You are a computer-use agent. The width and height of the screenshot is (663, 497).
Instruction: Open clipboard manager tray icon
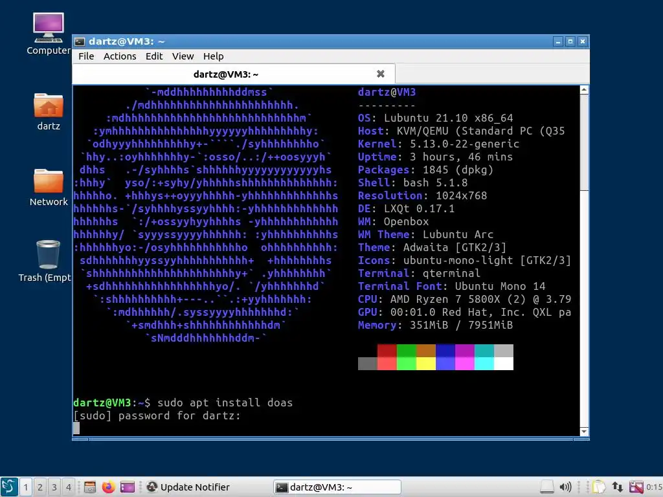[599, 487]
